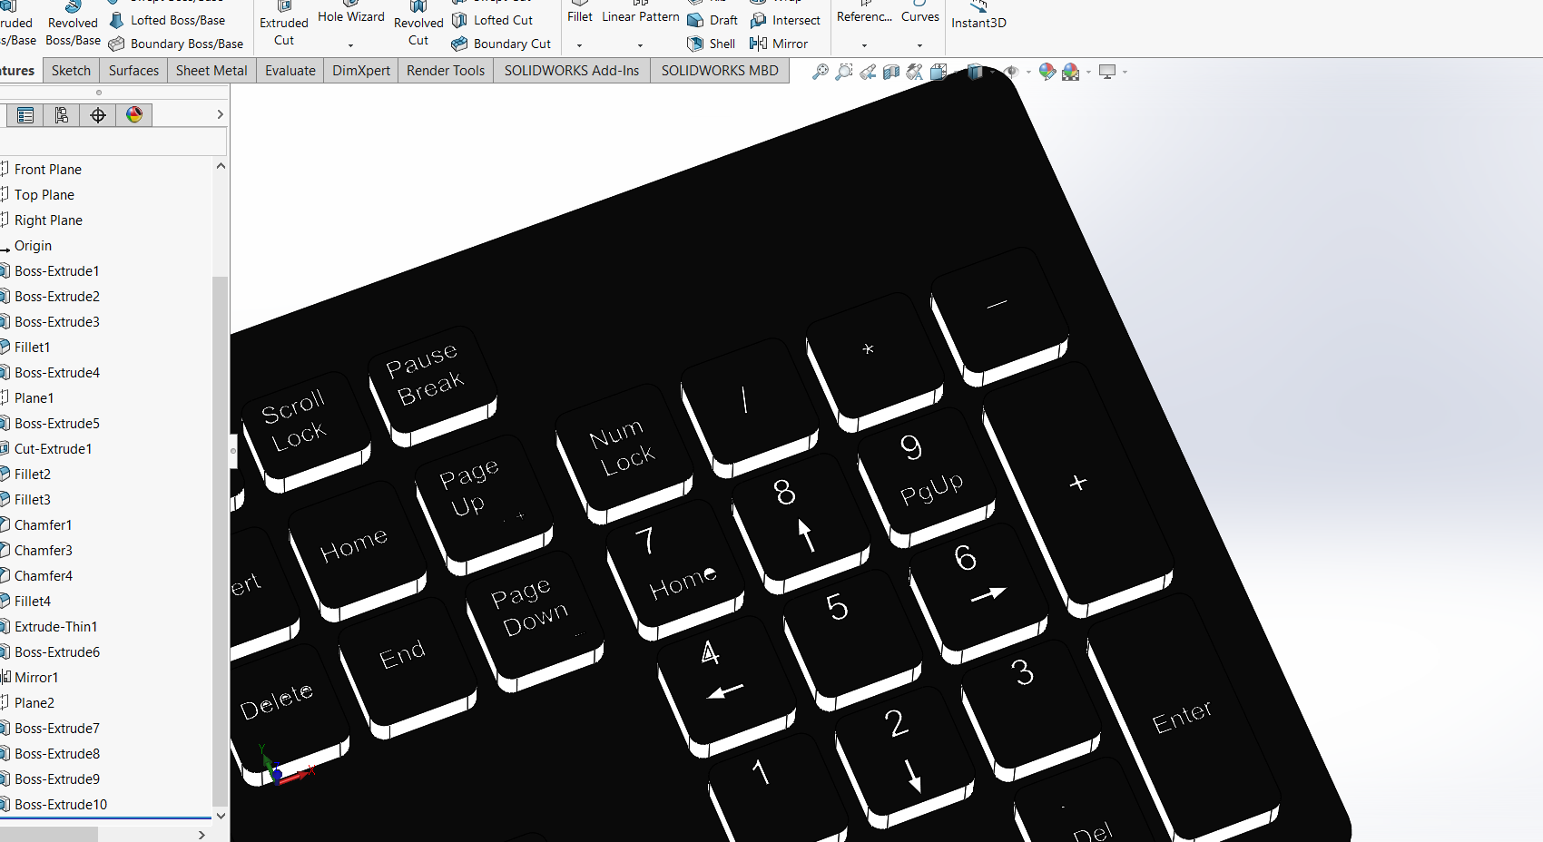Image resolution: width=1543 pixels, height=842 pixels.
Task: Select the Boss-Extrude1 feature
Action: click(x=56, y=271)
